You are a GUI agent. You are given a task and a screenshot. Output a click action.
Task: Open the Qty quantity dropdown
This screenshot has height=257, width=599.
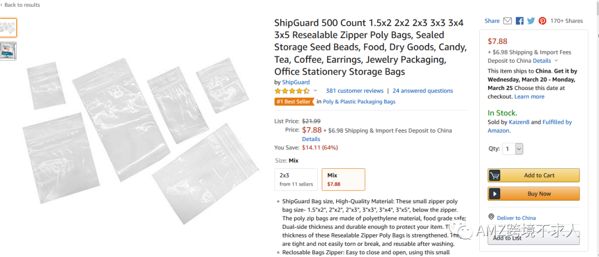pyautogui.click(x=512, y=149)
